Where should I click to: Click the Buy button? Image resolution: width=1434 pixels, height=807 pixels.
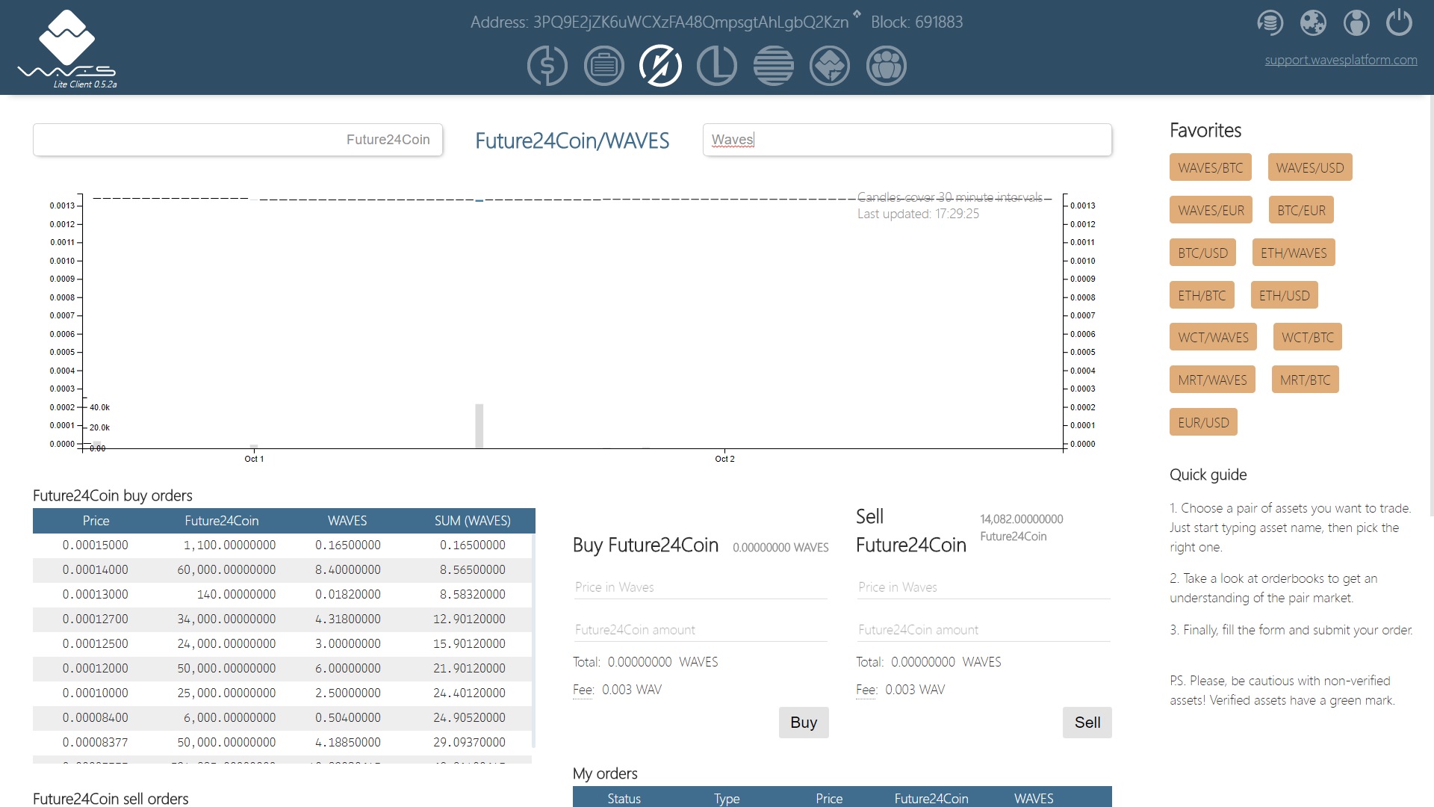click(x=804, y=723)
